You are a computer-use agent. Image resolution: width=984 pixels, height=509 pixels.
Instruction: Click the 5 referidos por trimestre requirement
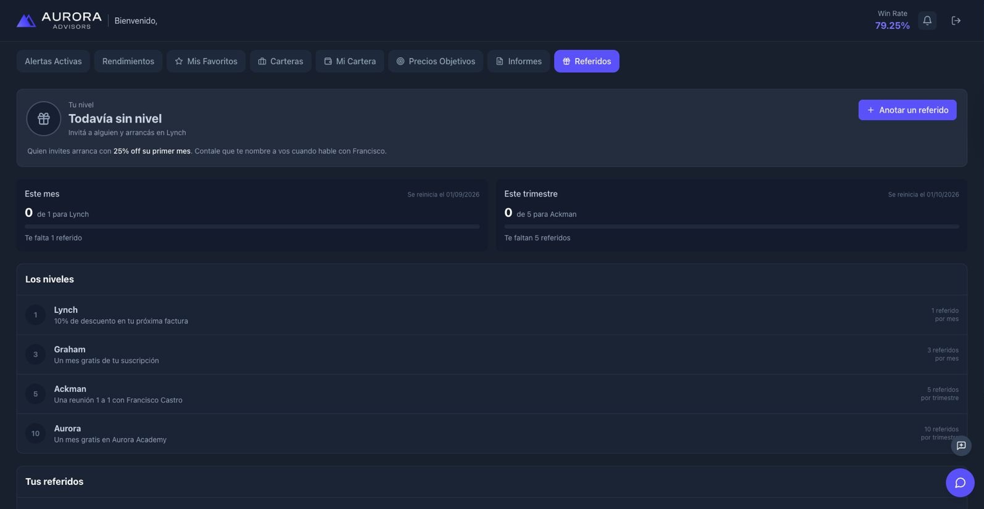pyautogui.click(x=940, y=394)
